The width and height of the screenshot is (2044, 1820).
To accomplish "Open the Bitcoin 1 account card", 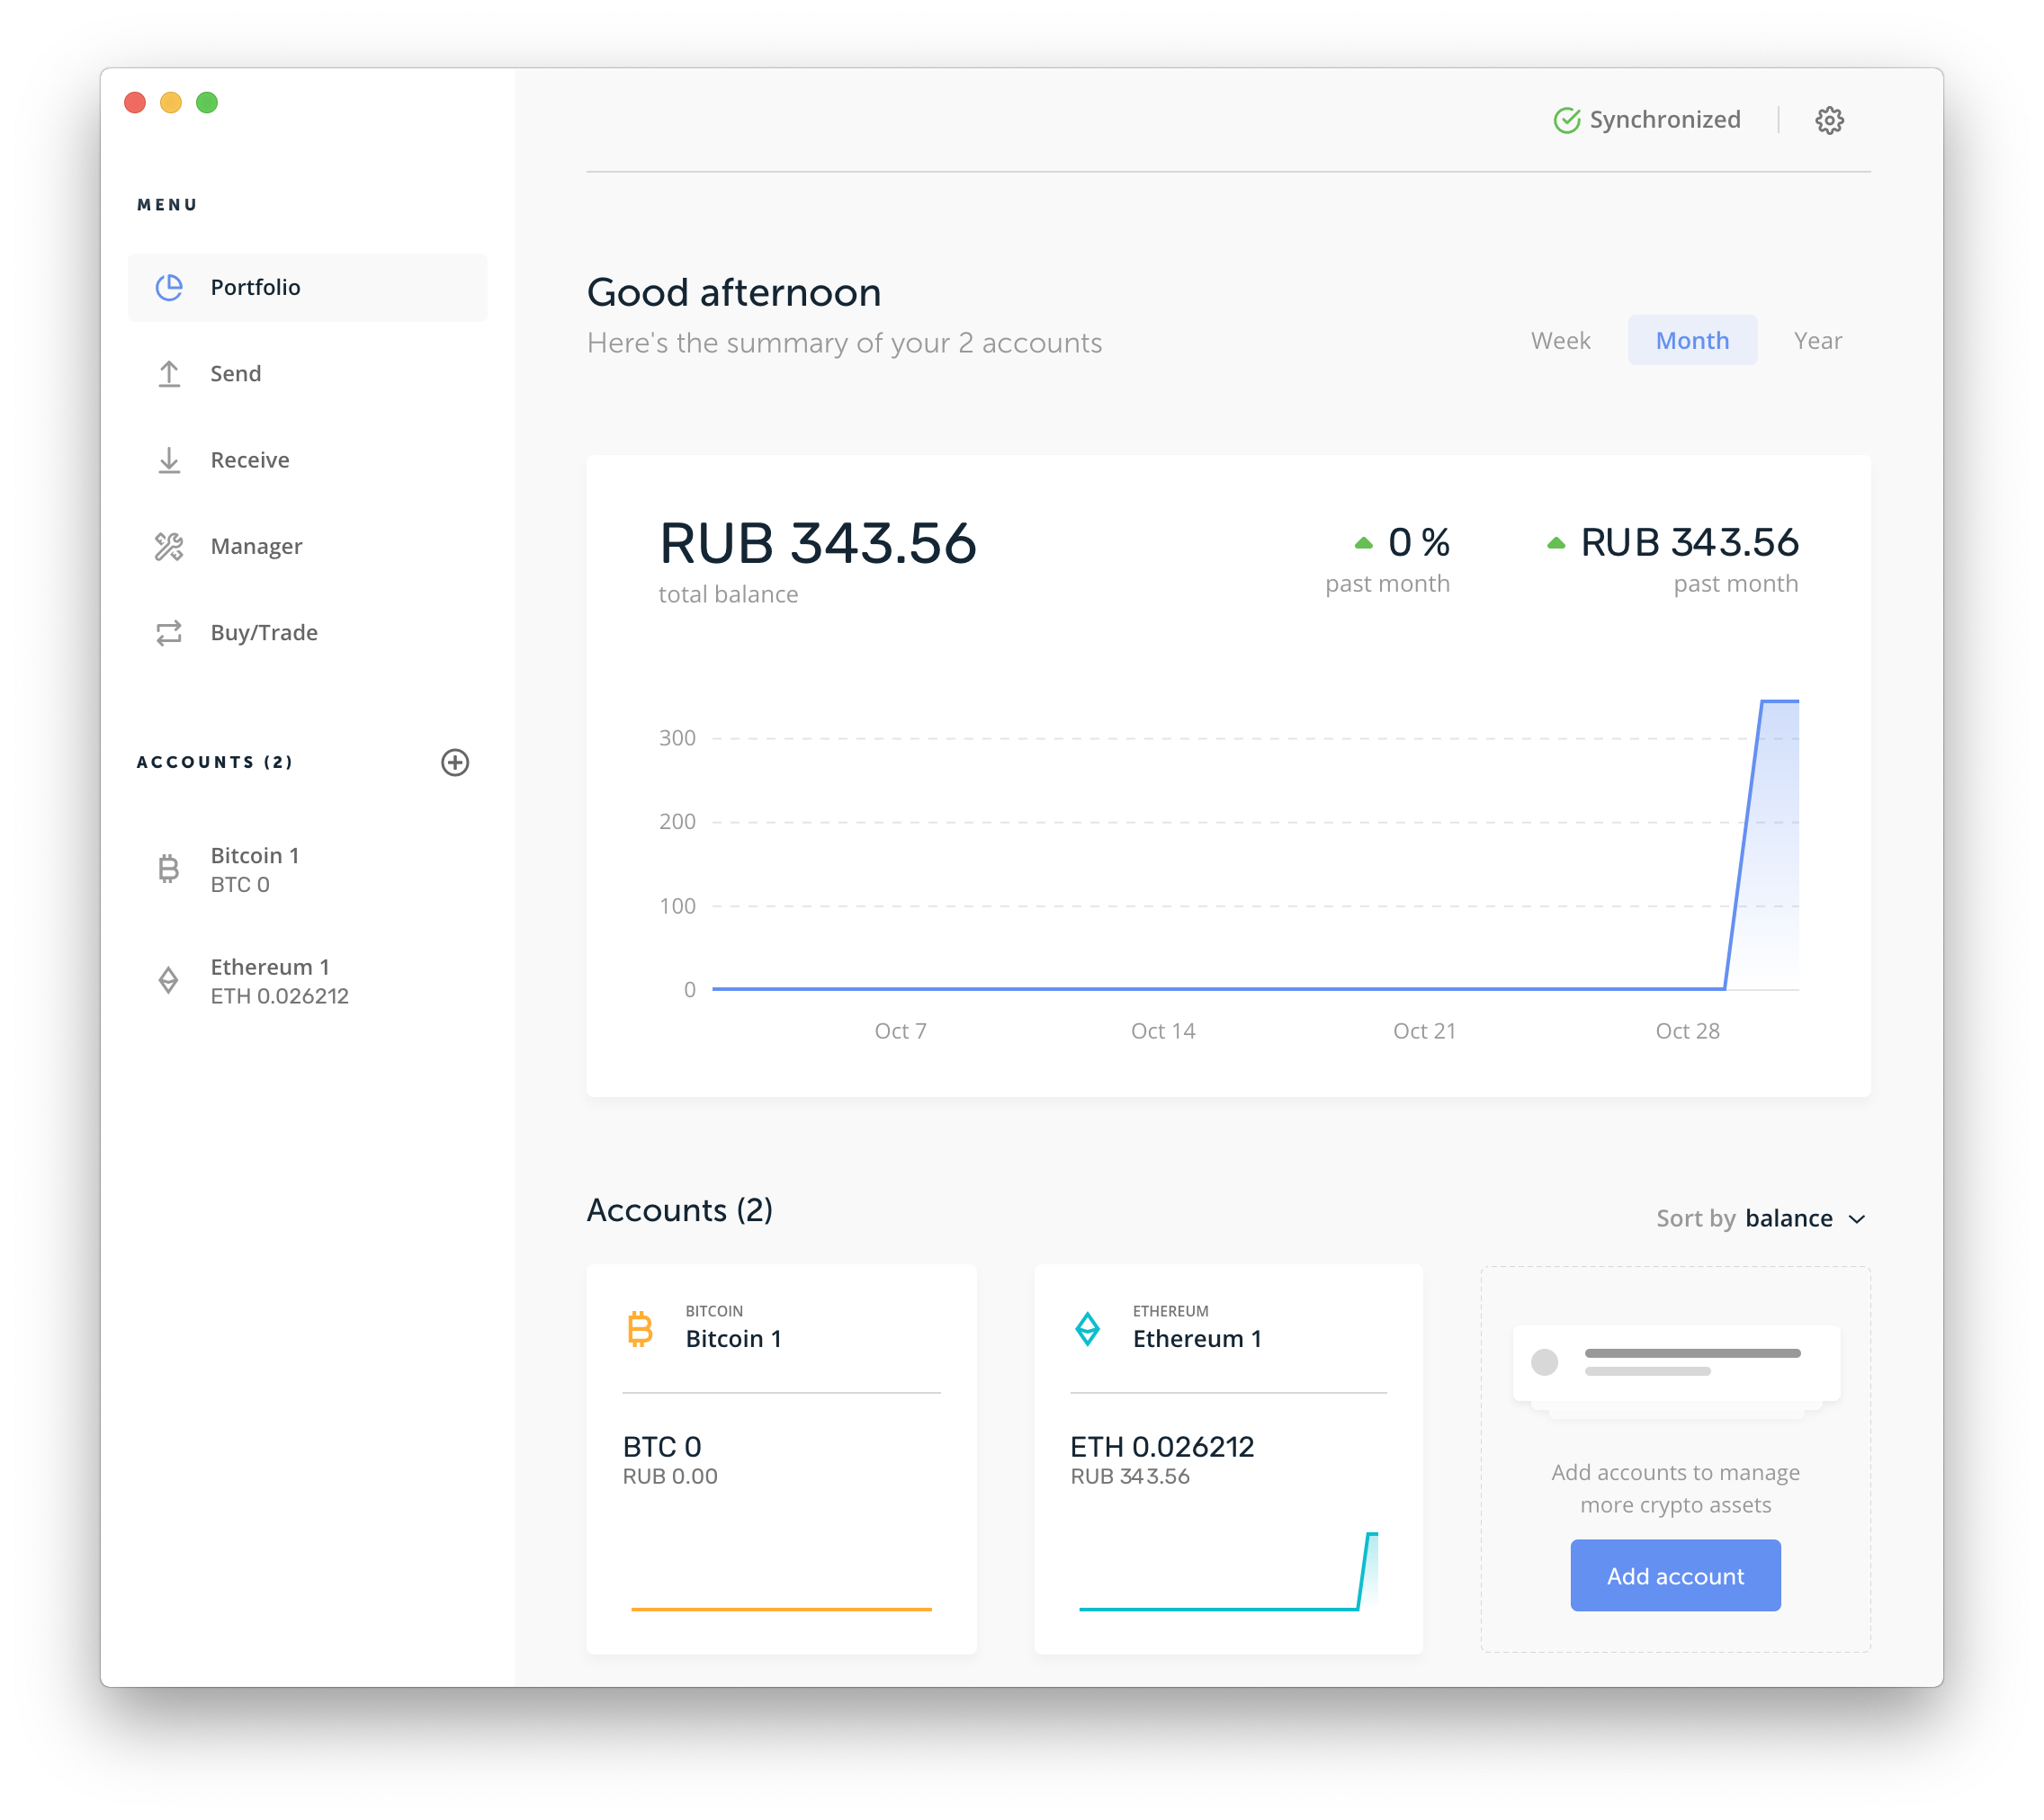I will click(x=782, y=1458).
